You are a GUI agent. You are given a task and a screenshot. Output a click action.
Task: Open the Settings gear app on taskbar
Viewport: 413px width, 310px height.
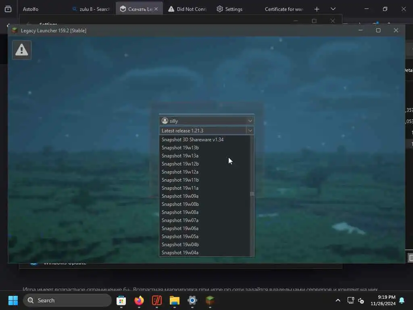coord(192,300)
